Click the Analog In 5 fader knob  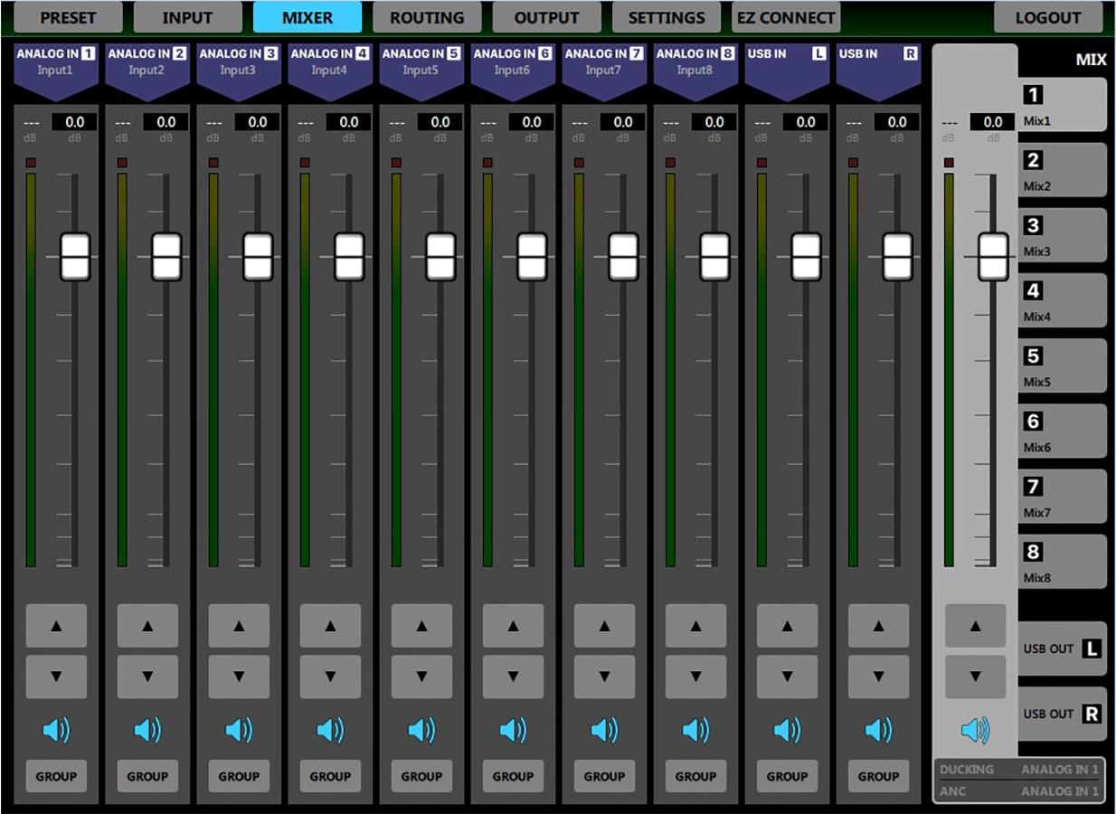(x=440, y=257)
